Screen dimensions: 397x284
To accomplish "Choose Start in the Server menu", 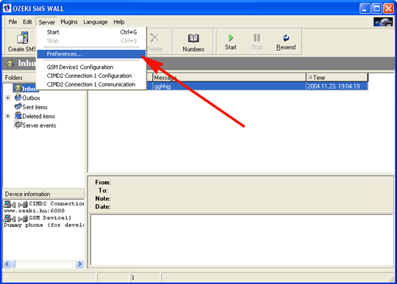I will (x=91, y=32).
